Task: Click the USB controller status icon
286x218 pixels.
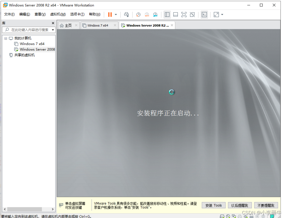Action: (x=252, y=216)
